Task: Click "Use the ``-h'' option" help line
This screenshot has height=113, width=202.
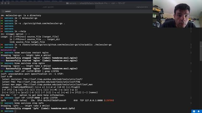Action: click(33, 95)
